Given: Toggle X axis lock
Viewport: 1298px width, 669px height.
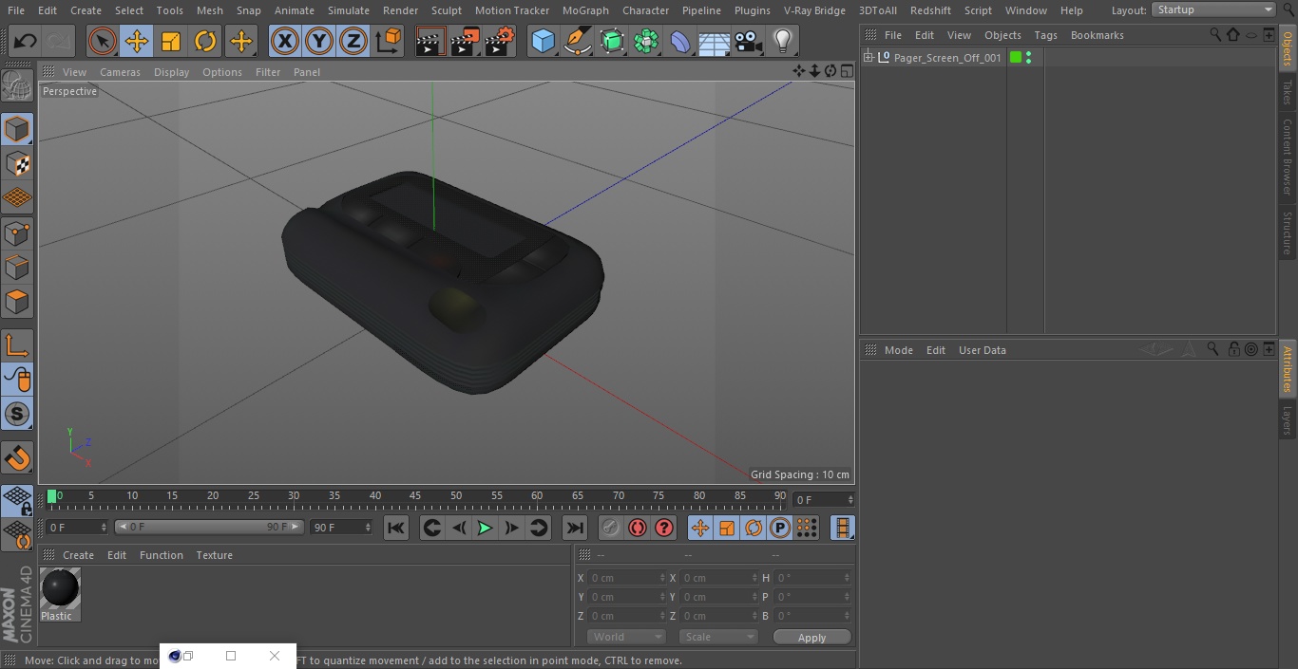Looking at the screenshot, I should click(x=284, y=41).
